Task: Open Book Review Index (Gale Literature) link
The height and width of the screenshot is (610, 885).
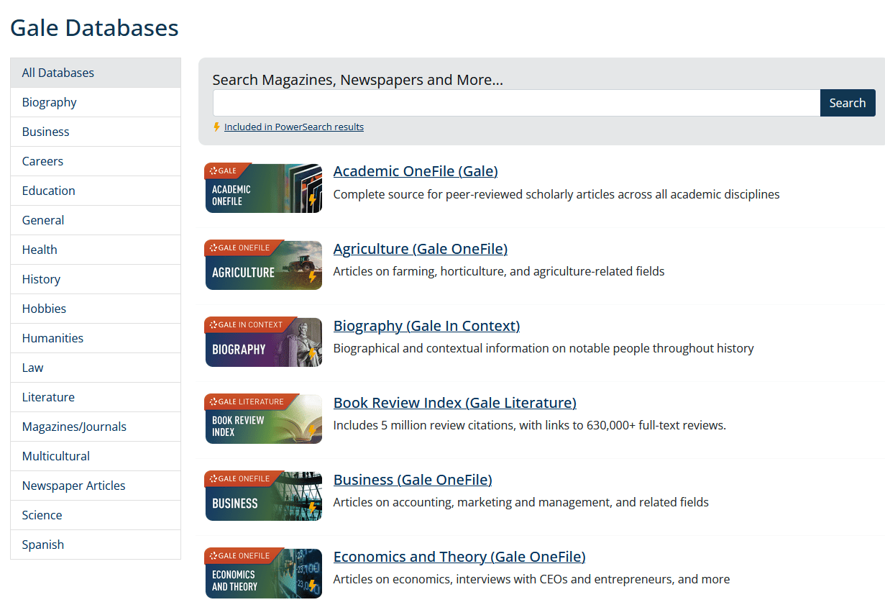Action: tap(455, 403)
